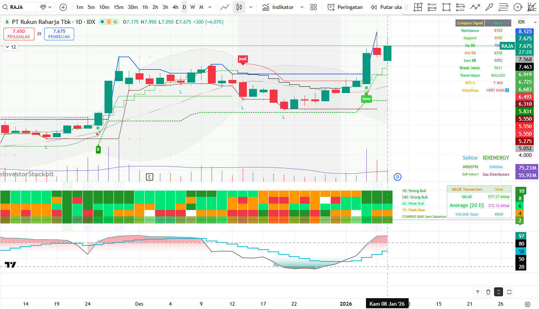Click the IDXENERGY sector label
Screen dimensions: 539x309
click(x=496, y=158)
